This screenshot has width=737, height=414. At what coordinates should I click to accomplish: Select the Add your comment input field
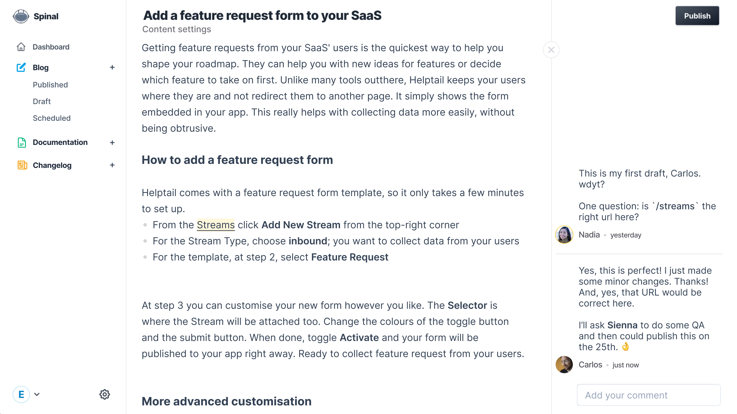point(649,395)
